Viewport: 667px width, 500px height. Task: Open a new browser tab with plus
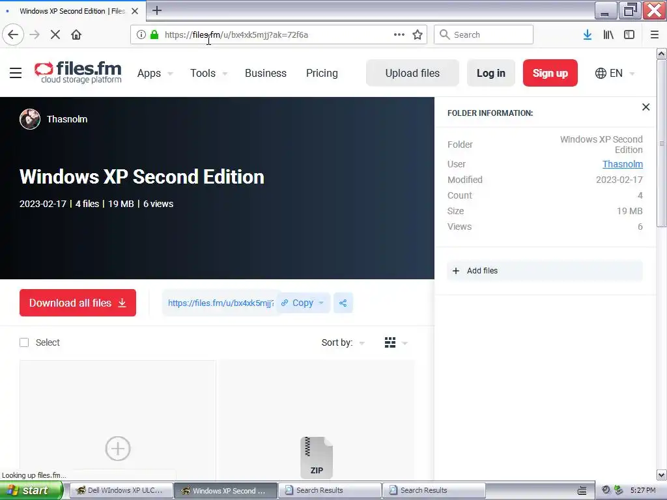[x=157, y=10]
